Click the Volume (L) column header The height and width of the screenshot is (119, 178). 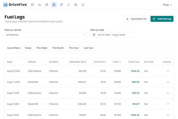[100, 62]
